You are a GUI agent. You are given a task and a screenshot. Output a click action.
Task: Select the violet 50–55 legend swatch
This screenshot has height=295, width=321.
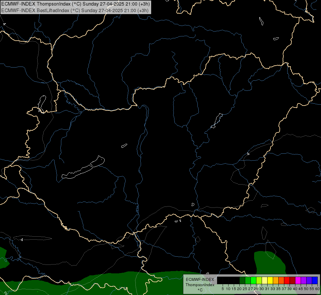click(309, 281)
